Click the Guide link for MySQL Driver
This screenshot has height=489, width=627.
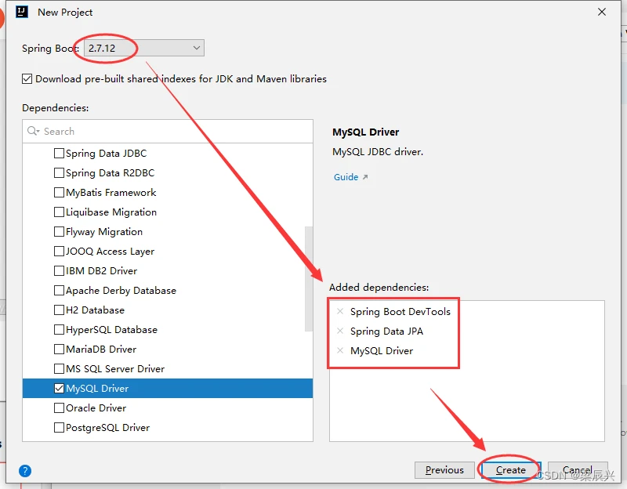coord(346,177)
